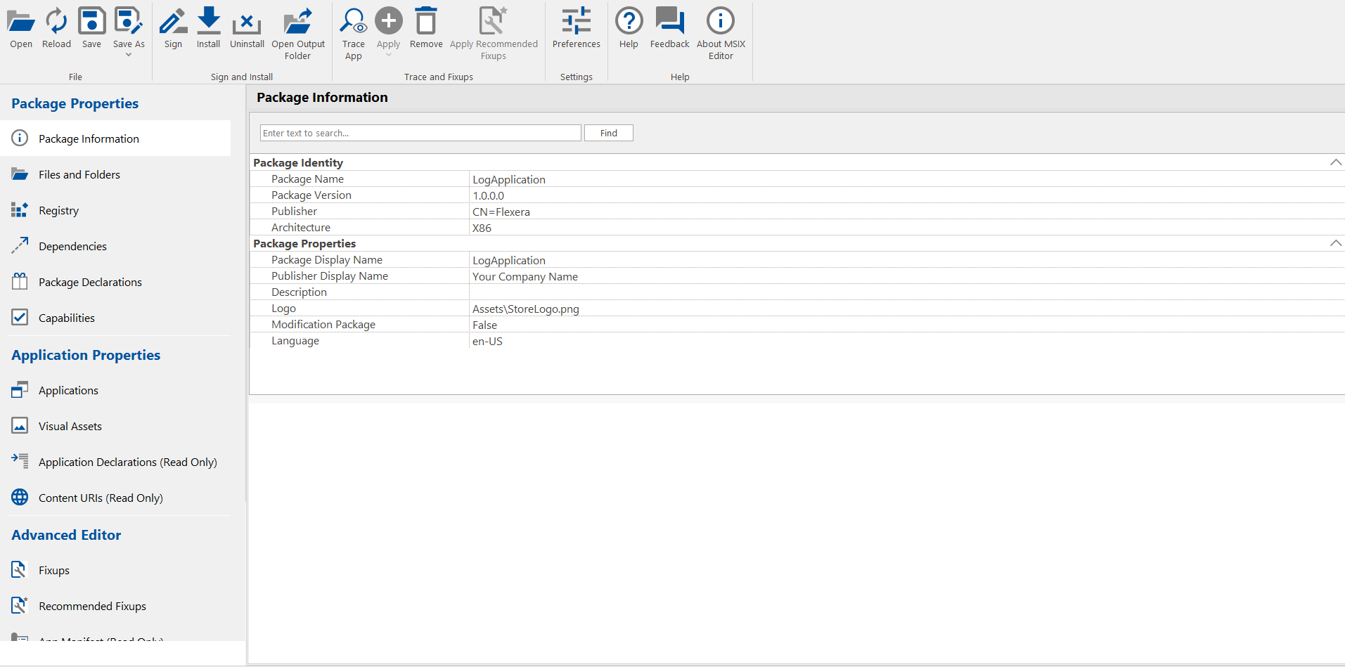Open the Capabilities page
This screenshot has height=667, width=1345.
coord(67,318)
